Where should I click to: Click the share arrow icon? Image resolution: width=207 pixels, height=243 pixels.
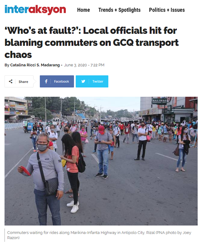[11, 81]
